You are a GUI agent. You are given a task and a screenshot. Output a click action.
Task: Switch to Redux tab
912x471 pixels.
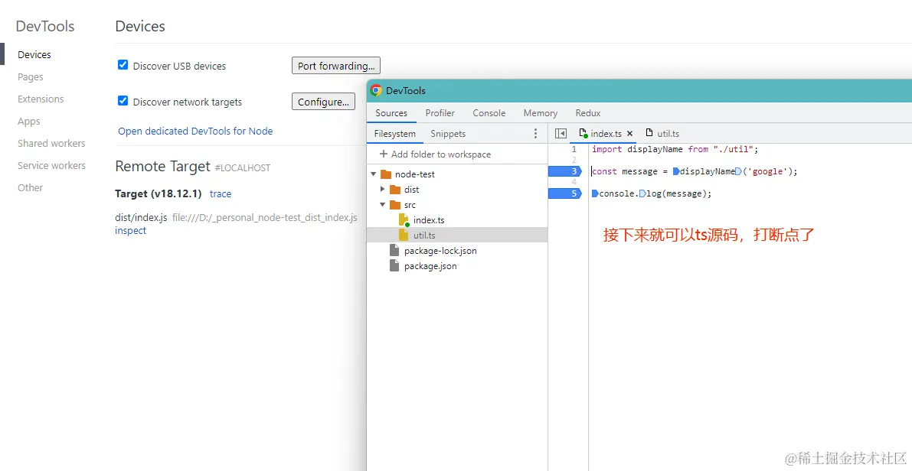pos(588,112)
